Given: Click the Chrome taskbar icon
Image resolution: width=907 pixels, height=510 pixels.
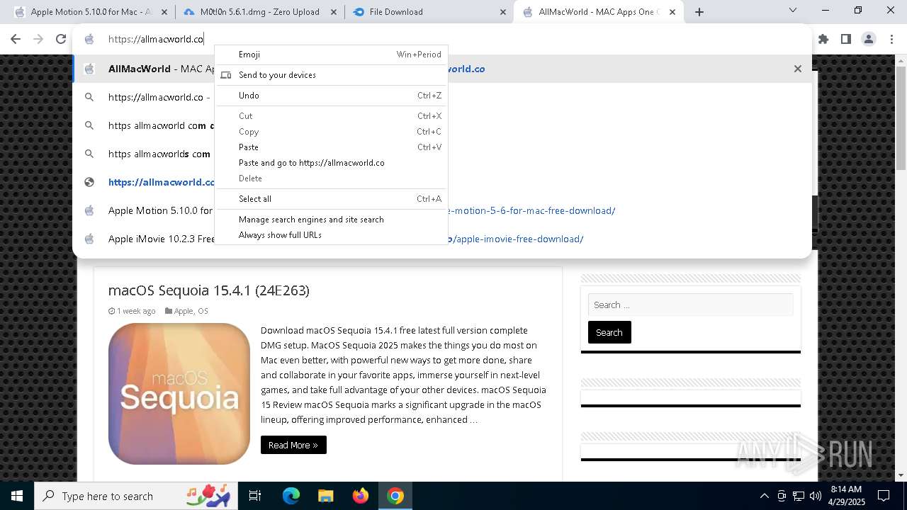Looking at the screenshot, I should [x=395, y=496].
